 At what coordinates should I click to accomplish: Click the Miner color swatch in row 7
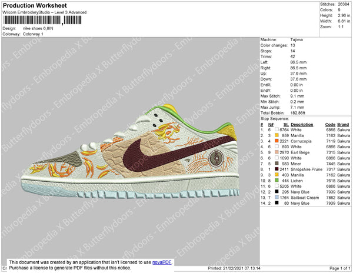coord(277,164)
